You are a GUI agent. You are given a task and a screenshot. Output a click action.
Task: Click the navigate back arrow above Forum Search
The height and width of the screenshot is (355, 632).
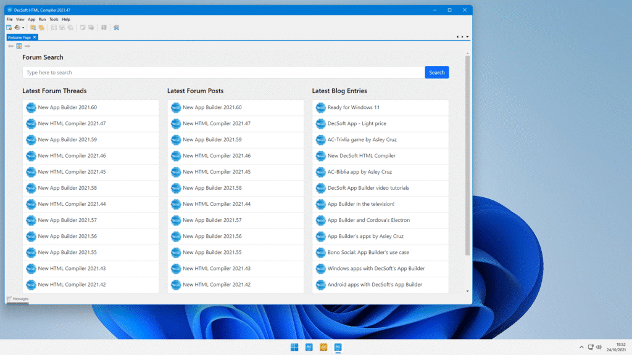pos(10,46)
